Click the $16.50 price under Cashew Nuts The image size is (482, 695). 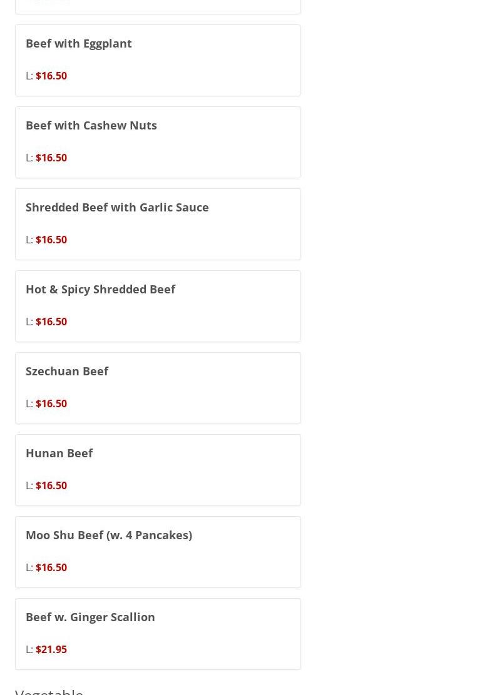point(51,158)
